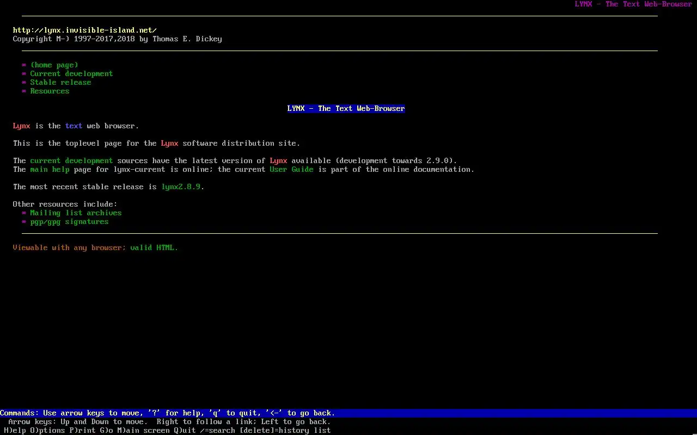The height and width of the screenshot is (435, 697).
Task: Click red 'Lynx' word starting first sentence
Action: pos(21,126)
